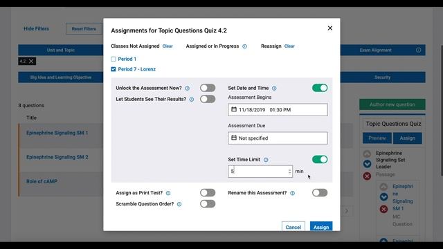Click up-arrow icon for Epinephrine Signaling SM 1
The image size is (443, 249).
click(x=383, y=187)
